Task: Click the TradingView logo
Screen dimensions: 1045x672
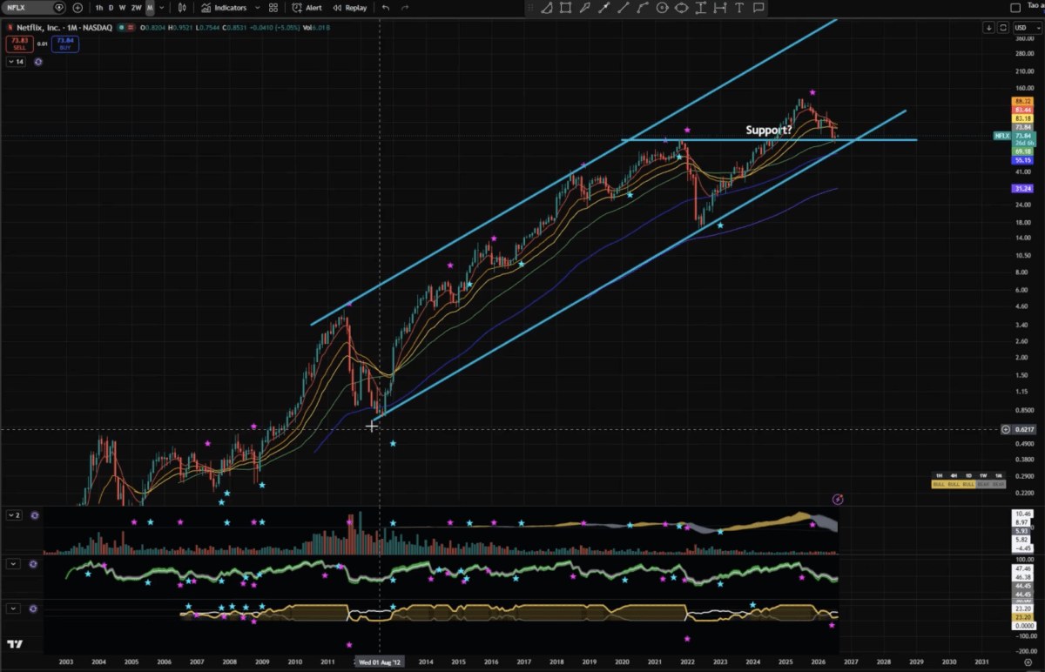Action: [x=14, y=645]
